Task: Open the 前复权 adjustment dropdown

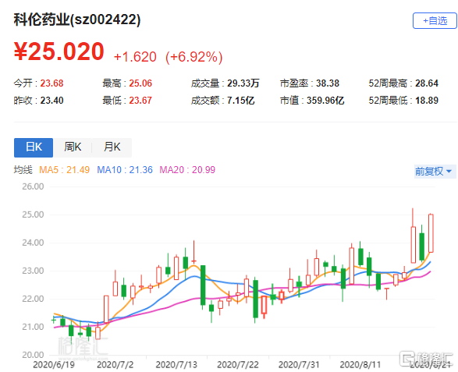Action: pyautogui.click(x=435, y=171)
